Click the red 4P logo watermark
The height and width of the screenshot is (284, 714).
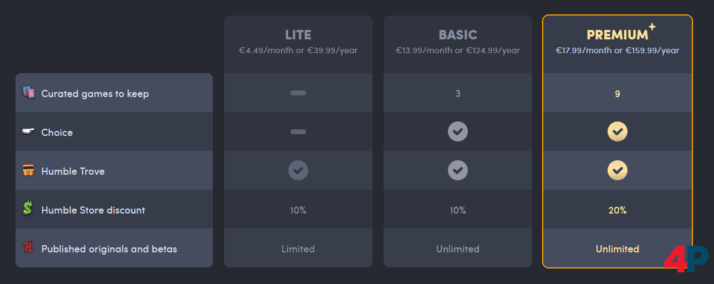(x=685, y=259)
